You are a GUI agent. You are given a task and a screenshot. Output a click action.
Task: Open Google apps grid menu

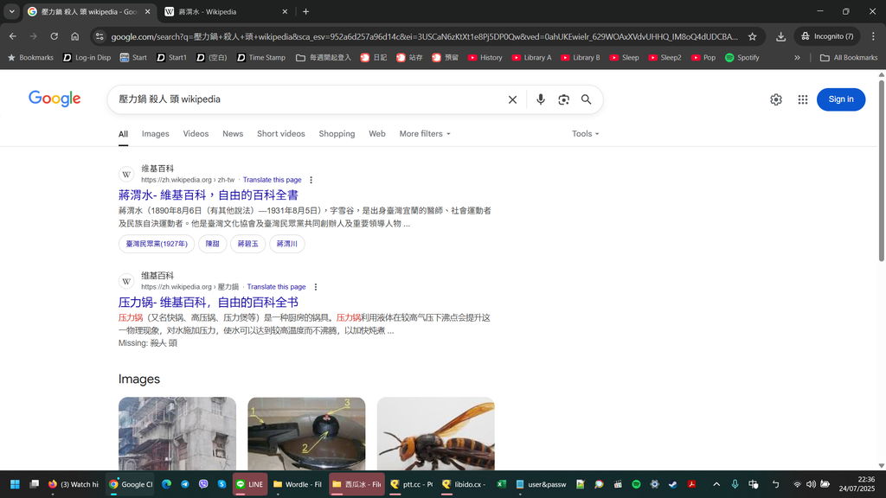coord(803,99)
